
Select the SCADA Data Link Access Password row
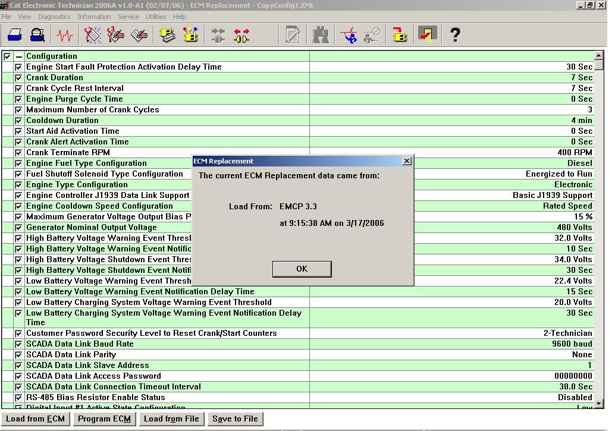click(x=298, y=376)
